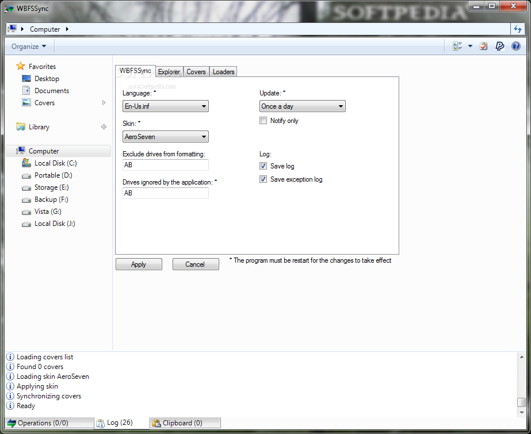Open the Log (26) panel tab

121,423
